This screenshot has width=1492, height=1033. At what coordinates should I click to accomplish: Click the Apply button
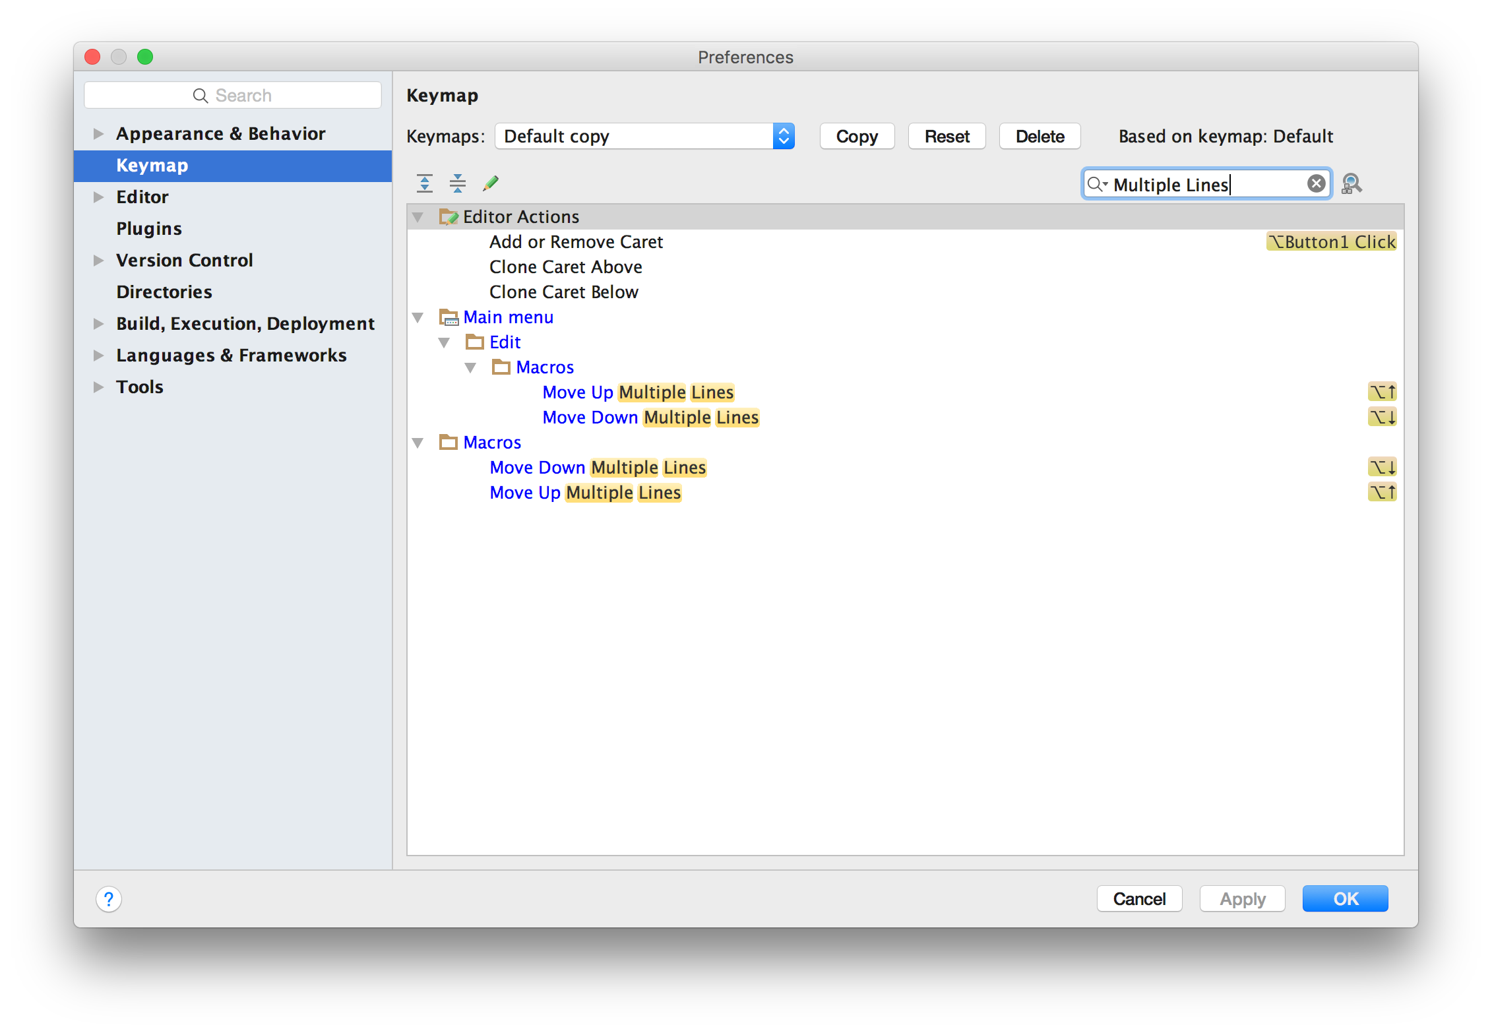(1242, 898)
